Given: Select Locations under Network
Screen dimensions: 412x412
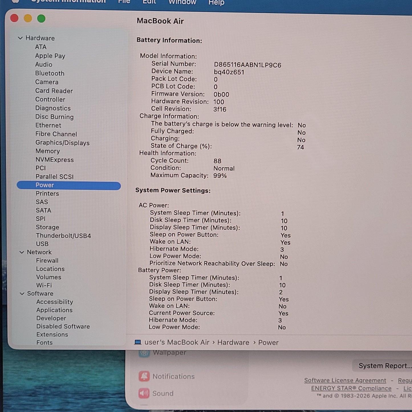Looking at the screenshot, I should 50,269.
